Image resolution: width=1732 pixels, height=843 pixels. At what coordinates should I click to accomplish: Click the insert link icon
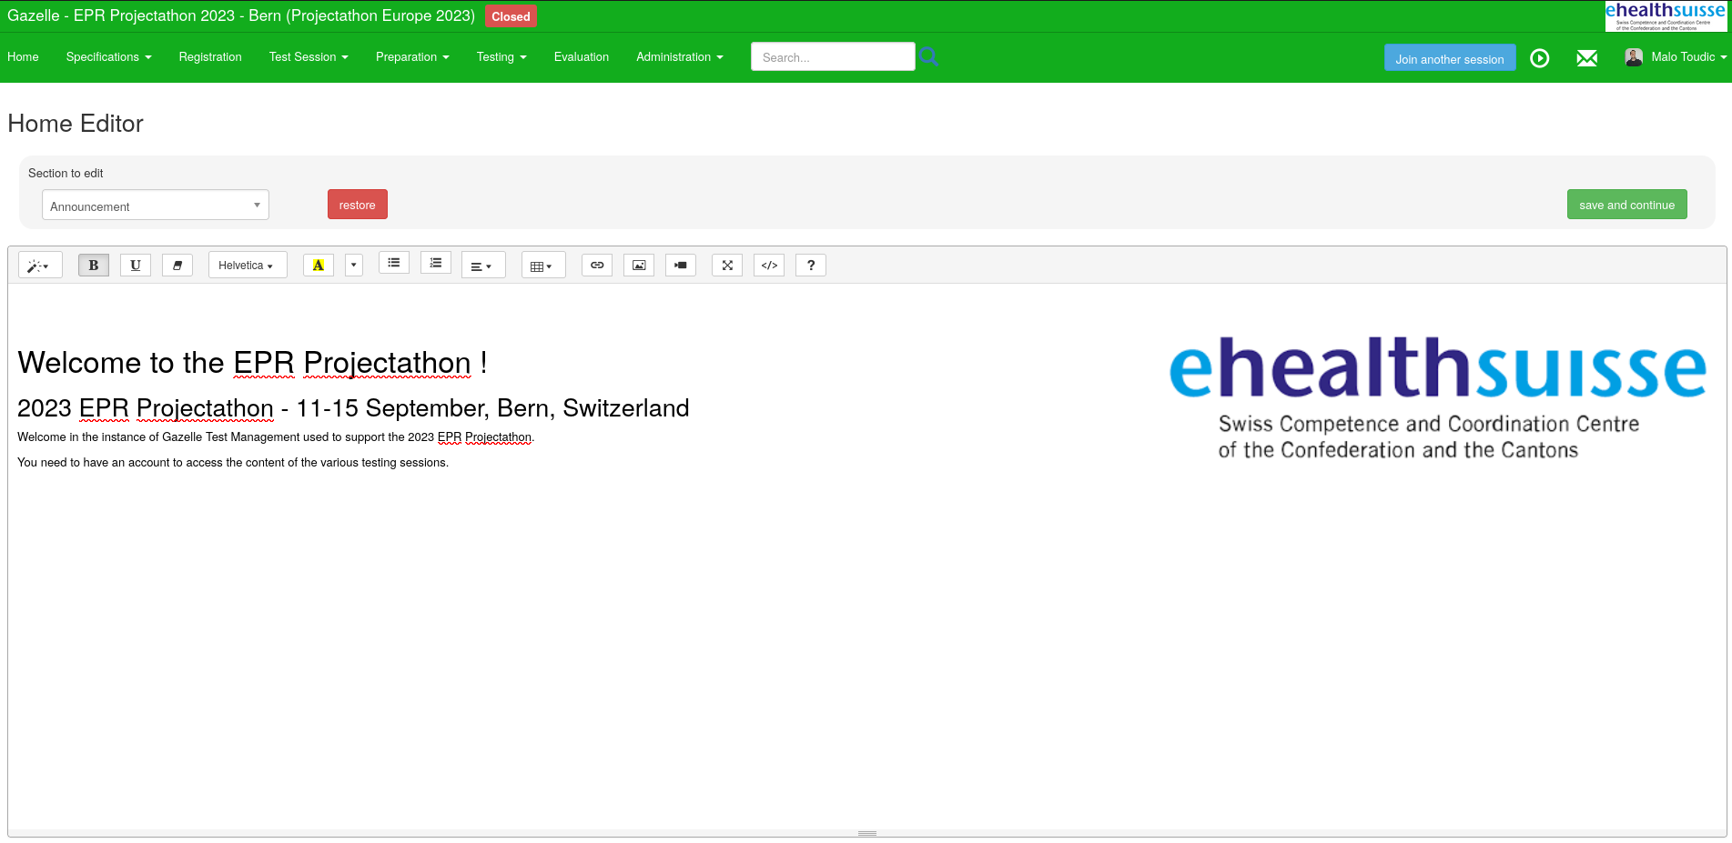pyautogui.click(x=597, y=265)
